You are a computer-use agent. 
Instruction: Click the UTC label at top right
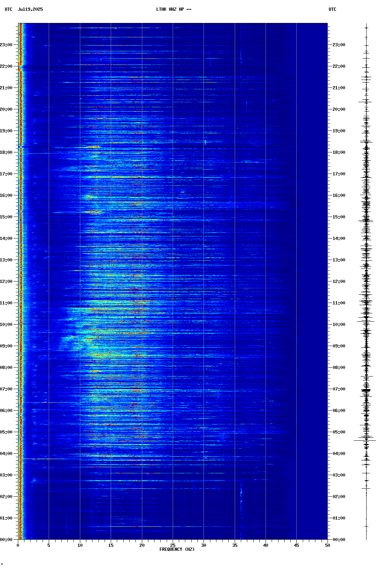pos(333,9)
